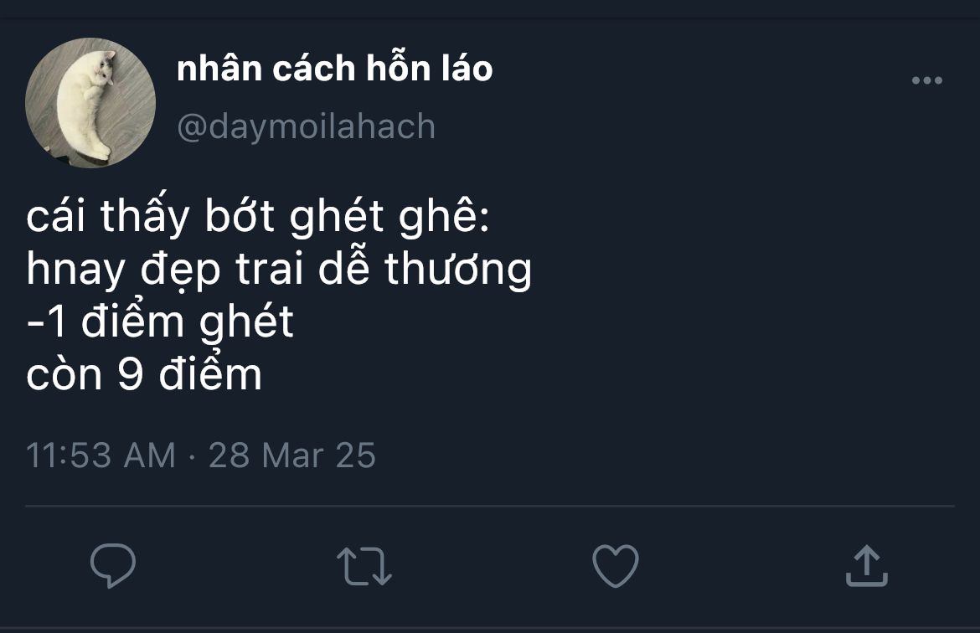The height and width of the screenshot is (633, 980).
Task: Open the three-dot more options menu
Action: [927, 80]
